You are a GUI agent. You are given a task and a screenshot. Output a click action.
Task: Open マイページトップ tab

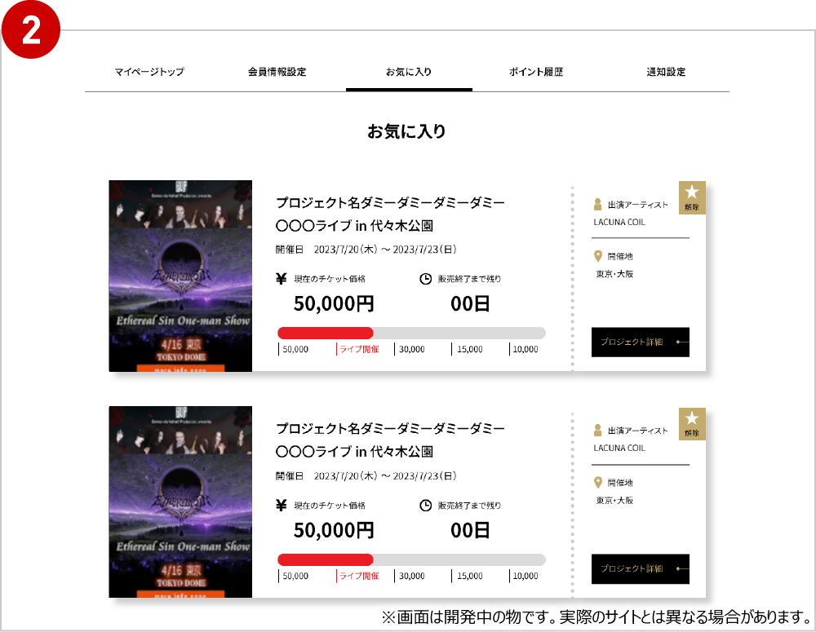point(149,72)
